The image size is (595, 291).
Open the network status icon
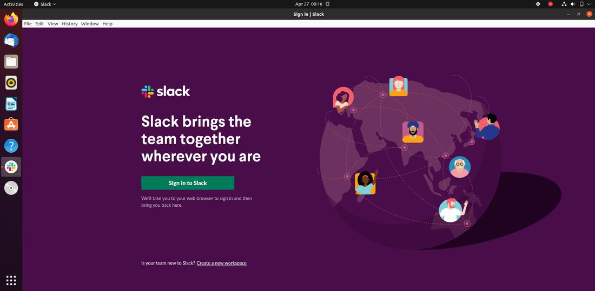pos(564,4)
